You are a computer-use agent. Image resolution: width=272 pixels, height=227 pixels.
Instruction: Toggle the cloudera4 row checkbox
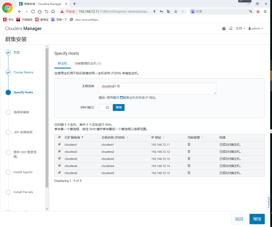pos(59,166)
